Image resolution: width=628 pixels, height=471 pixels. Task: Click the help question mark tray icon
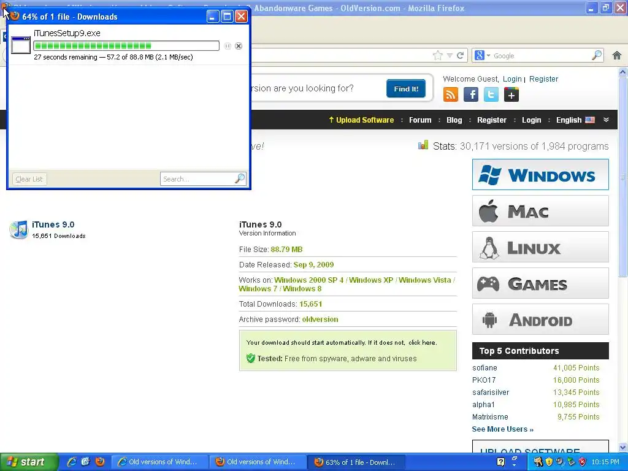click(x=500, y=462)
